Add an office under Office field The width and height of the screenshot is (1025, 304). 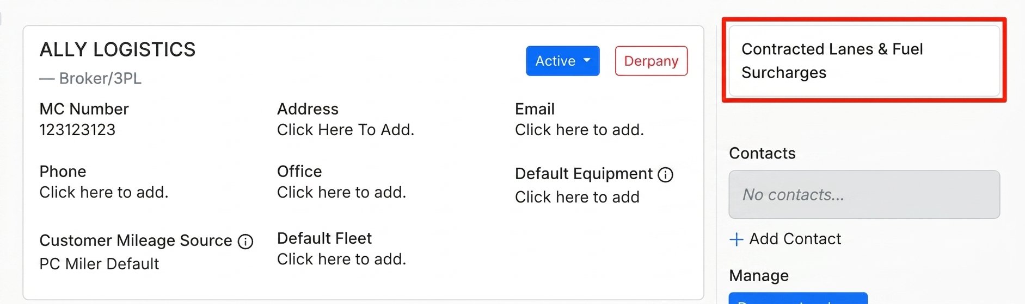[x=341, y=192]
